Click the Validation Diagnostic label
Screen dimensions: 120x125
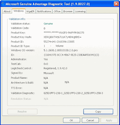(x=23, y=93)
